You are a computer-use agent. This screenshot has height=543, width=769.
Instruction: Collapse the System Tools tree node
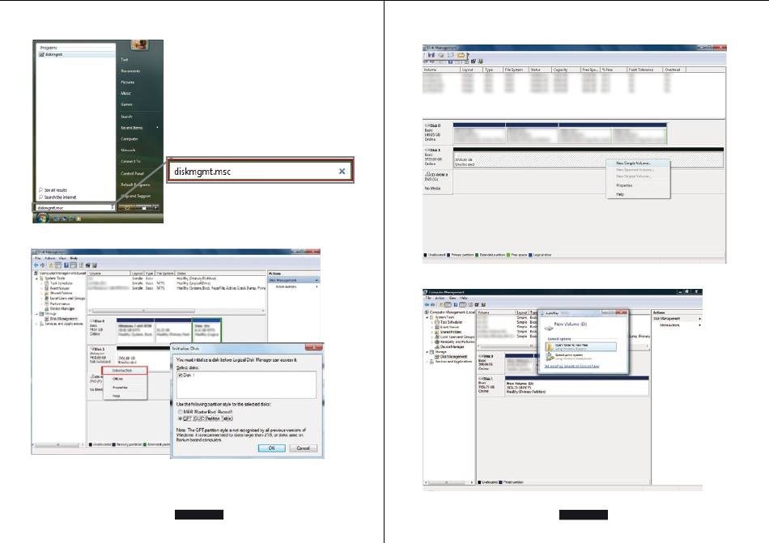tap(36, 278)
